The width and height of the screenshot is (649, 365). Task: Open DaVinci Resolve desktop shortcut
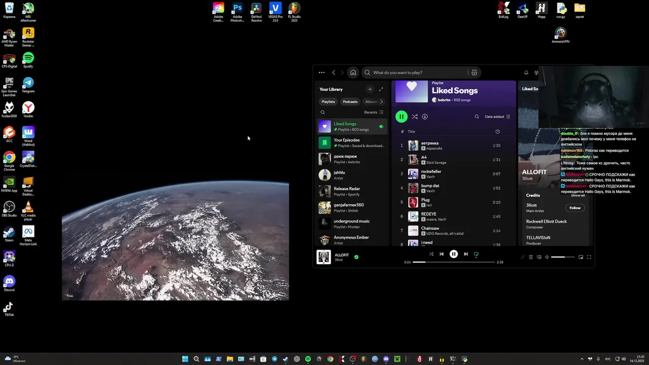[x=257, y=12]
